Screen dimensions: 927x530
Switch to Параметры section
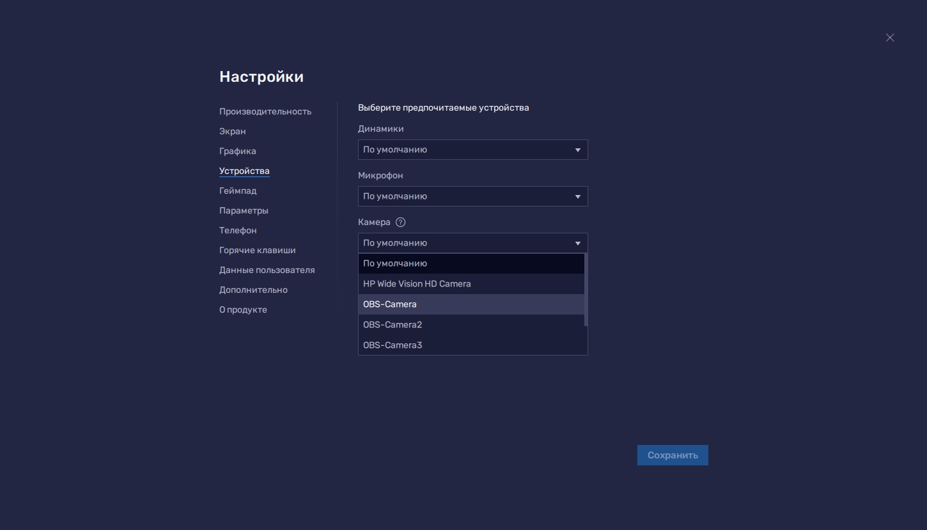[x=244, y=210]
